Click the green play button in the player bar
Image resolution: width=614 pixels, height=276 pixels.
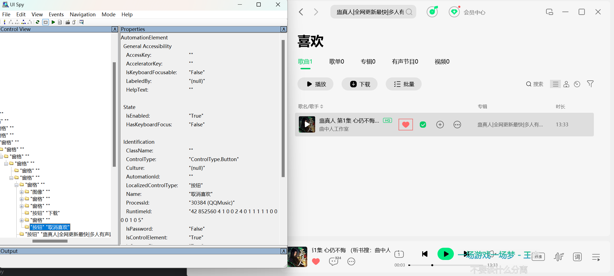click(445, 254)
